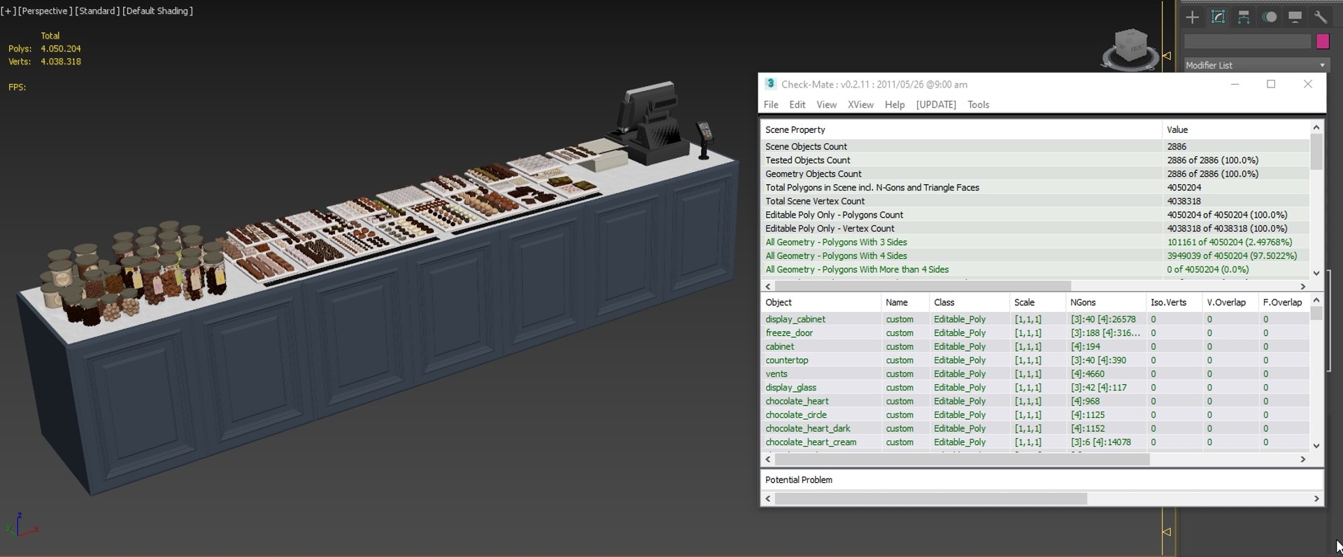The height and width of the screenshot is (557, 1343).
Task: Sort by the NGons column header
Action: point(1106,302)
